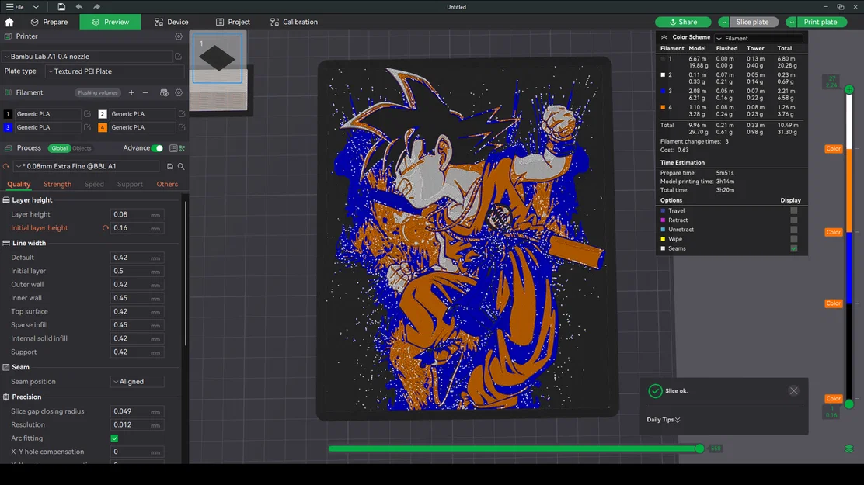Toggle Travel display checkbox
The height and width of the screenshot is (485, 864).
coord(793,211)
